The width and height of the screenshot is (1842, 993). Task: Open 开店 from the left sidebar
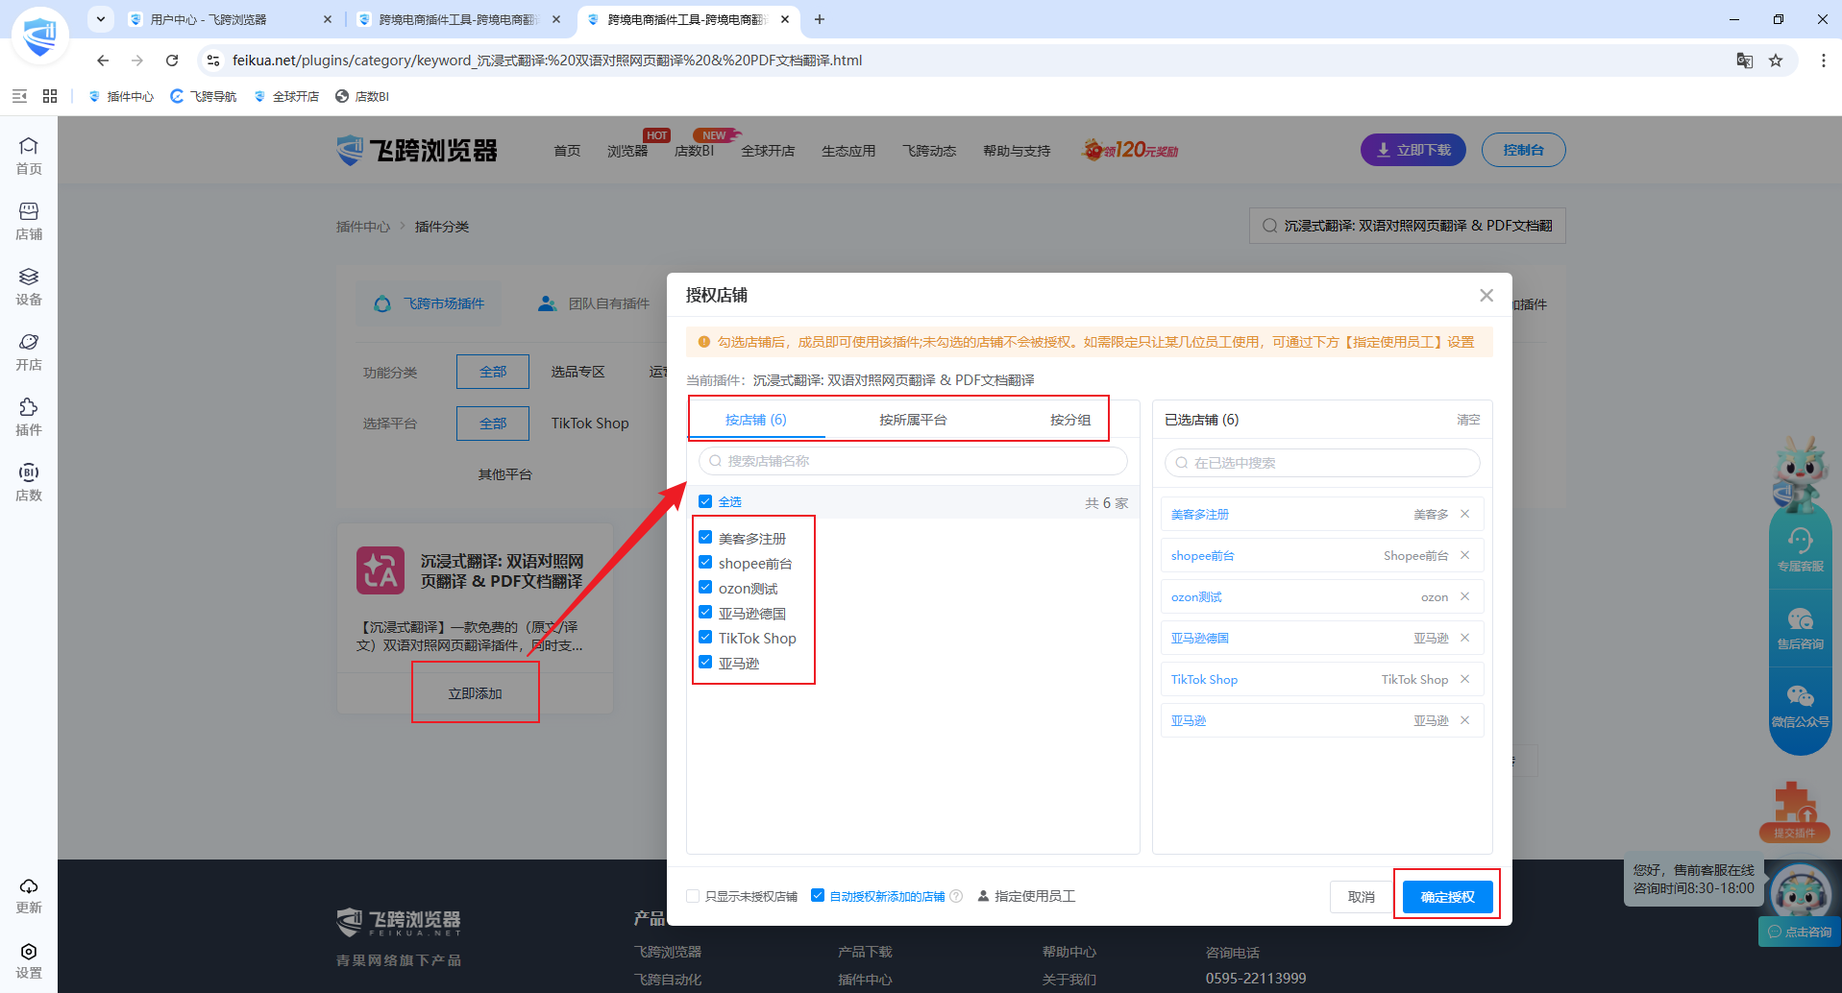pyautogui.click(x=29, y=351)
